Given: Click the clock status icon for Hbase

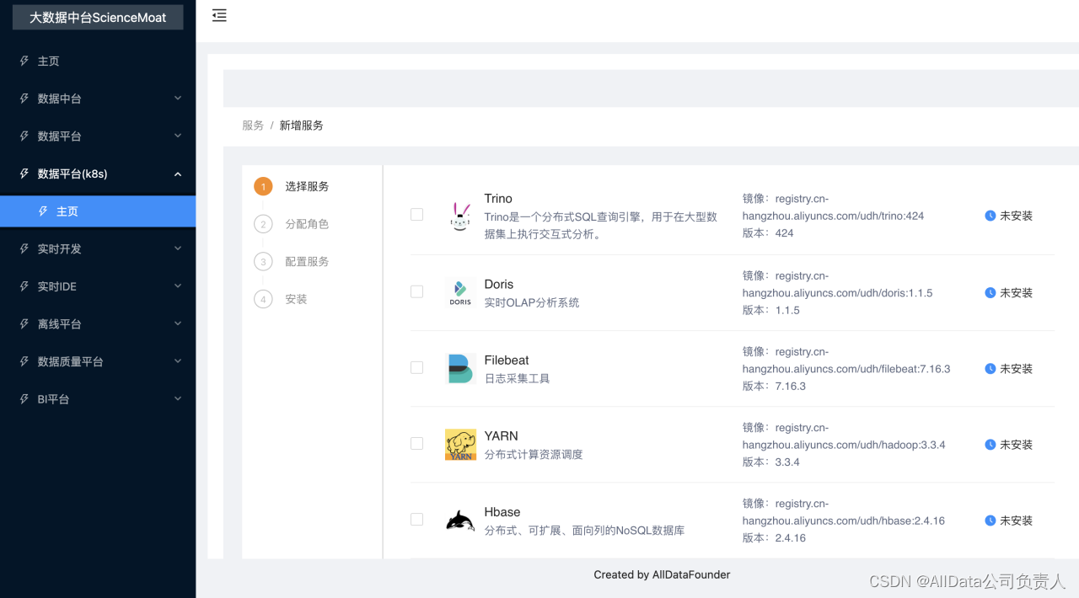Looking at the screenshot, I should click(x=990, y=521).
